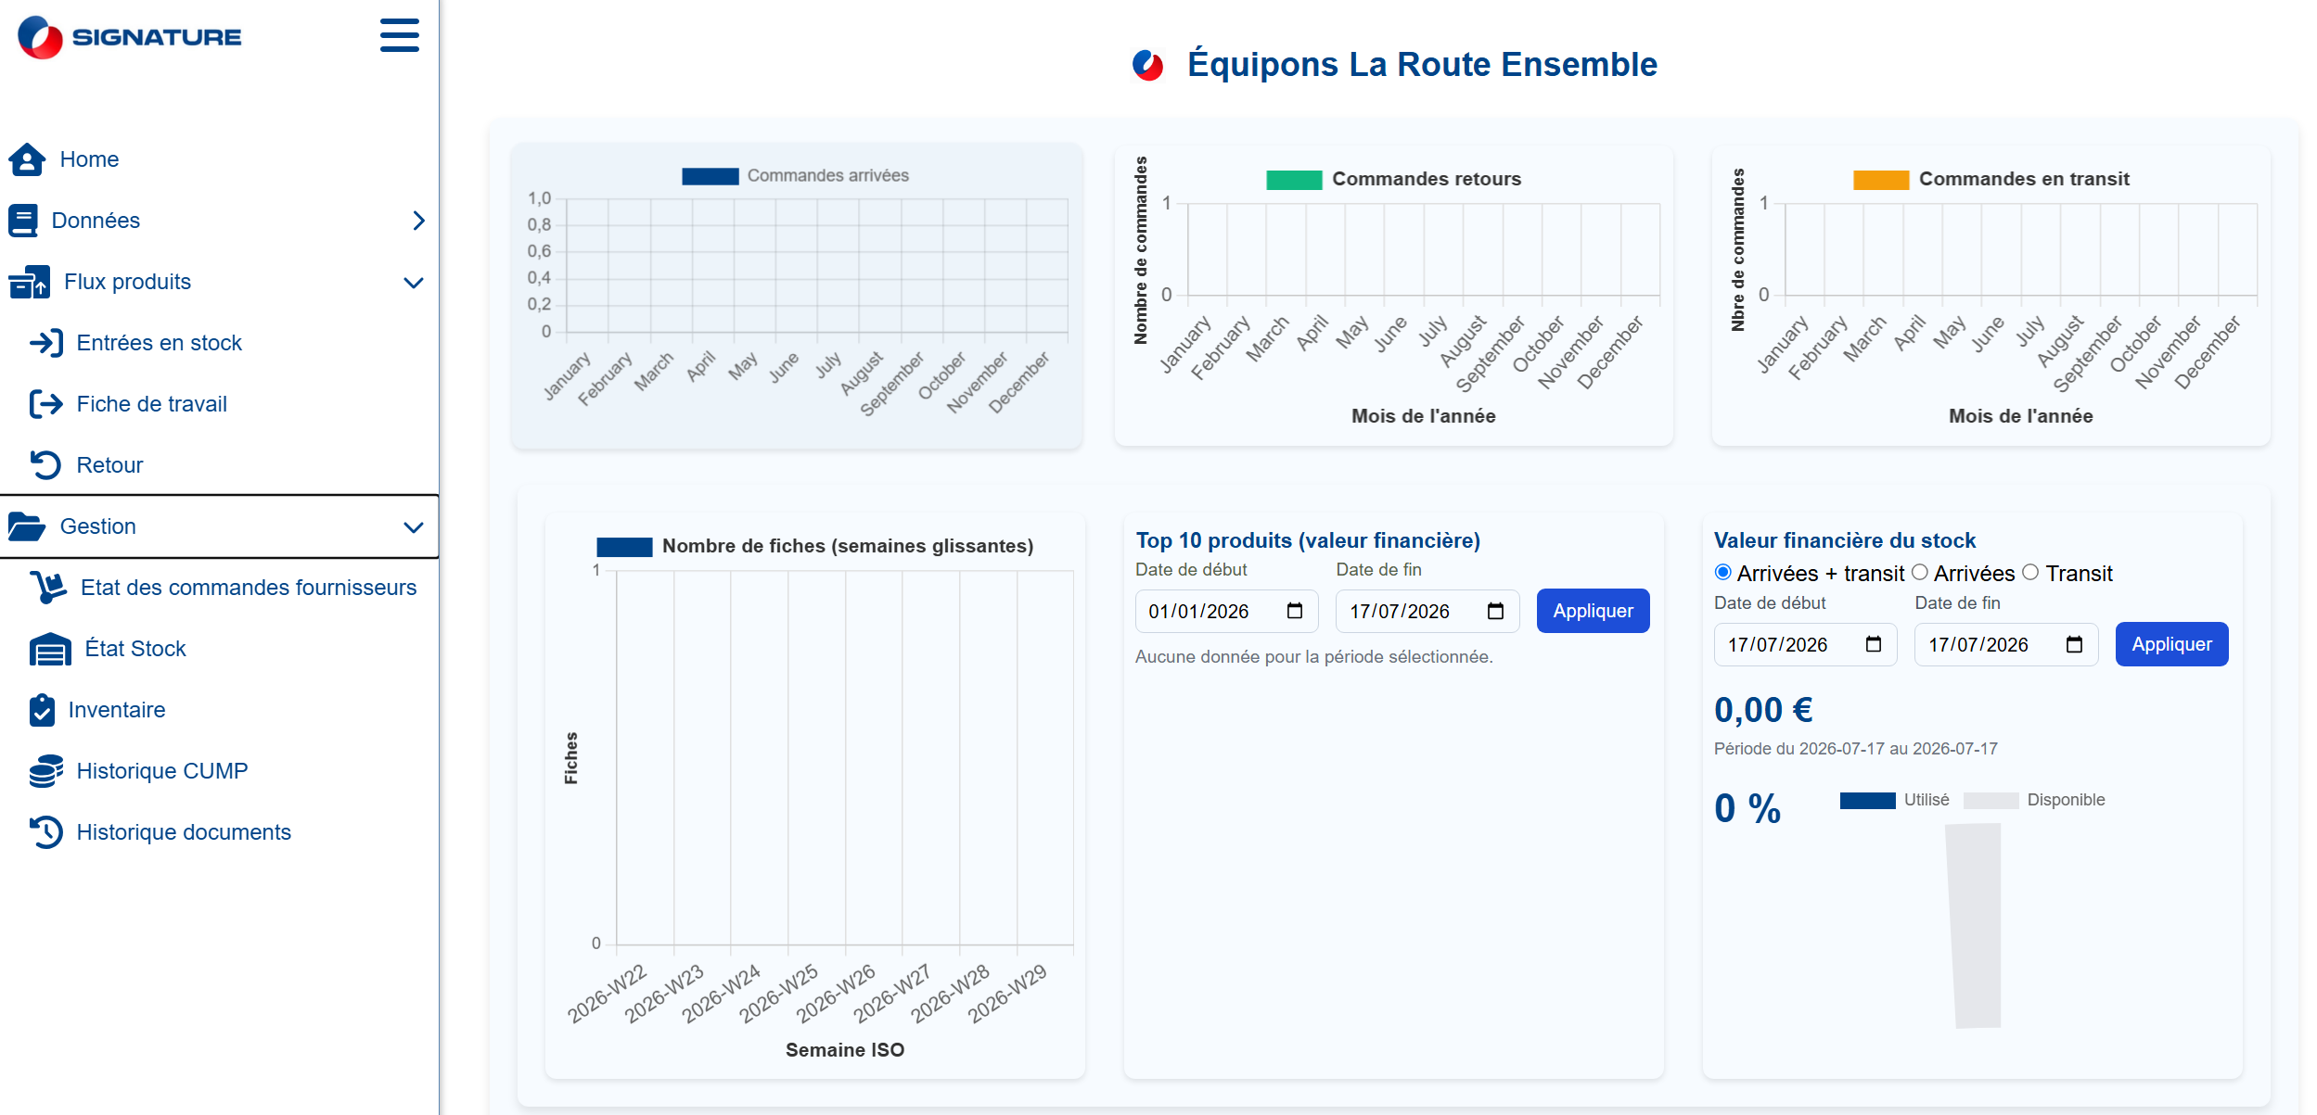The image size is (2317, 1115).
Task: Click stock value date de fin field
Action: (2005, 644)
